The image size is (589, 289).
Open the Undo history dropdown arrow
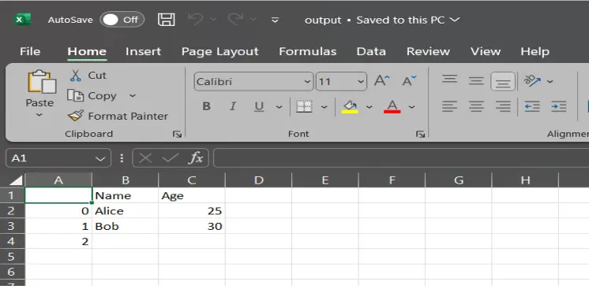(x=213, y=20)
